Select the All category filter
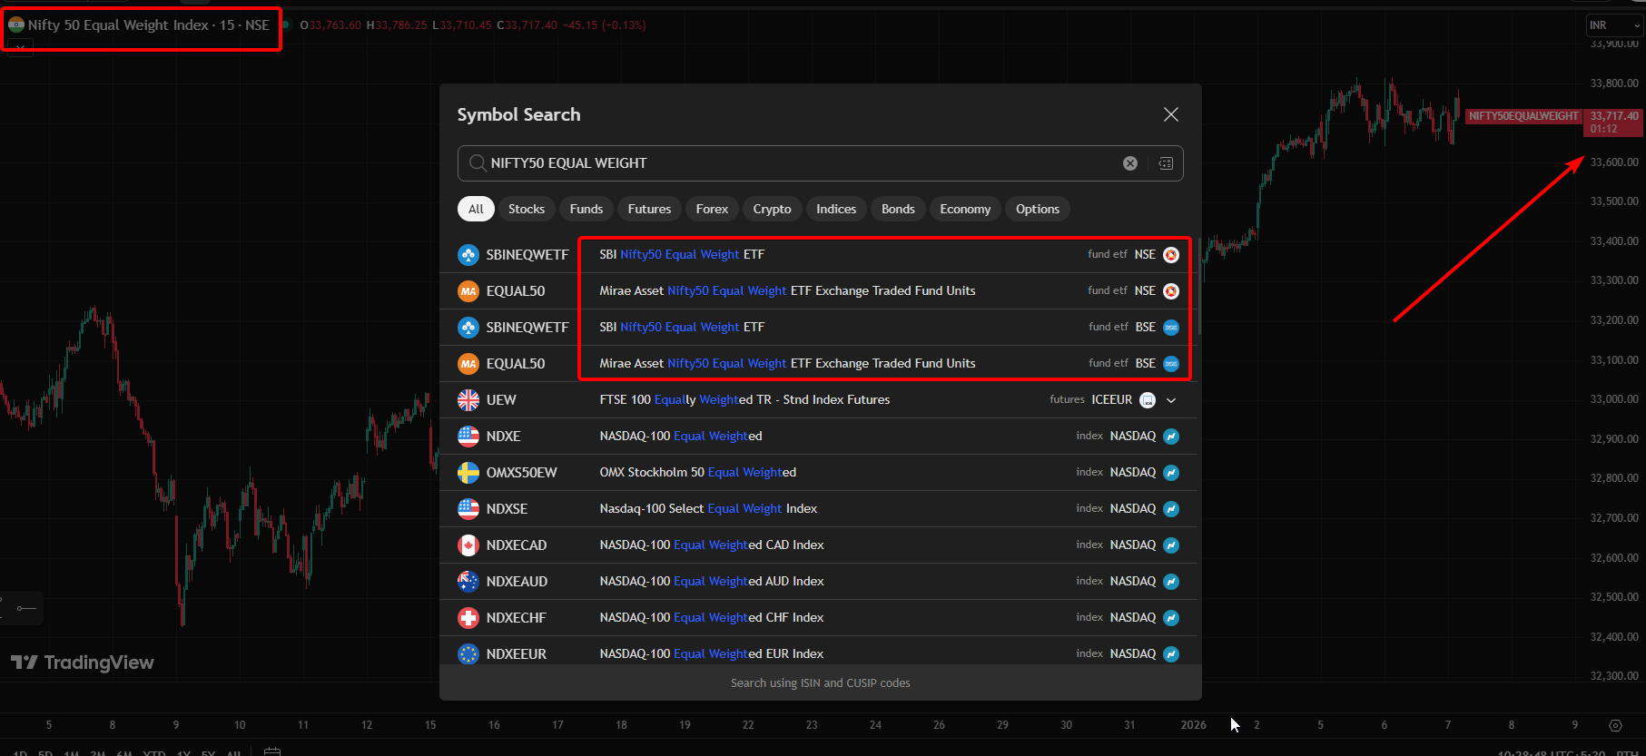 pos(476,209)
